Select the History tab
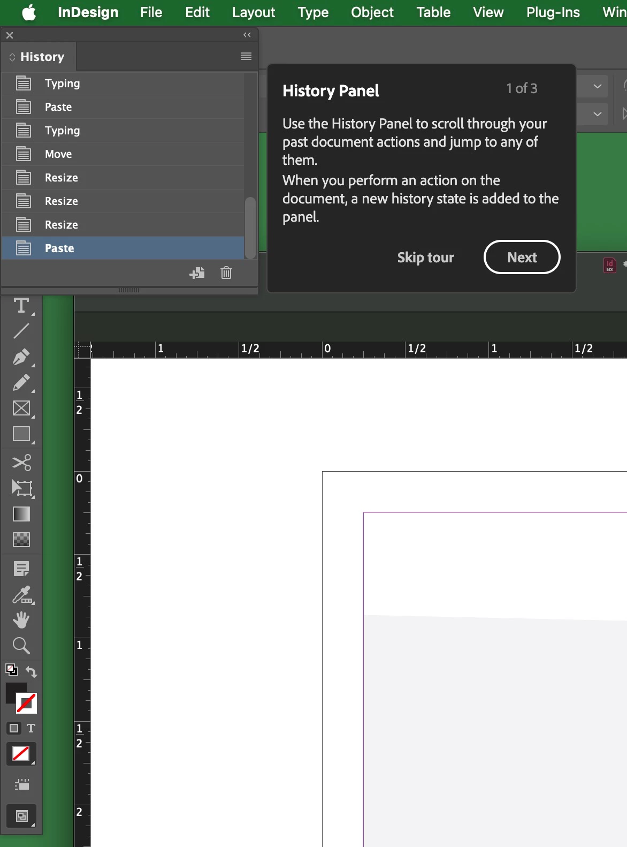627x847 pixels. (x=42, y=57)
